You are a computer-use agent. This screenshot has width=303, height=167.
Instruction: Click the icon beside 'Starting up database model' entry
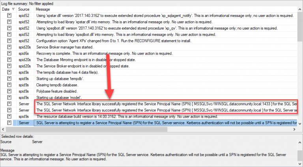(9, 98)
